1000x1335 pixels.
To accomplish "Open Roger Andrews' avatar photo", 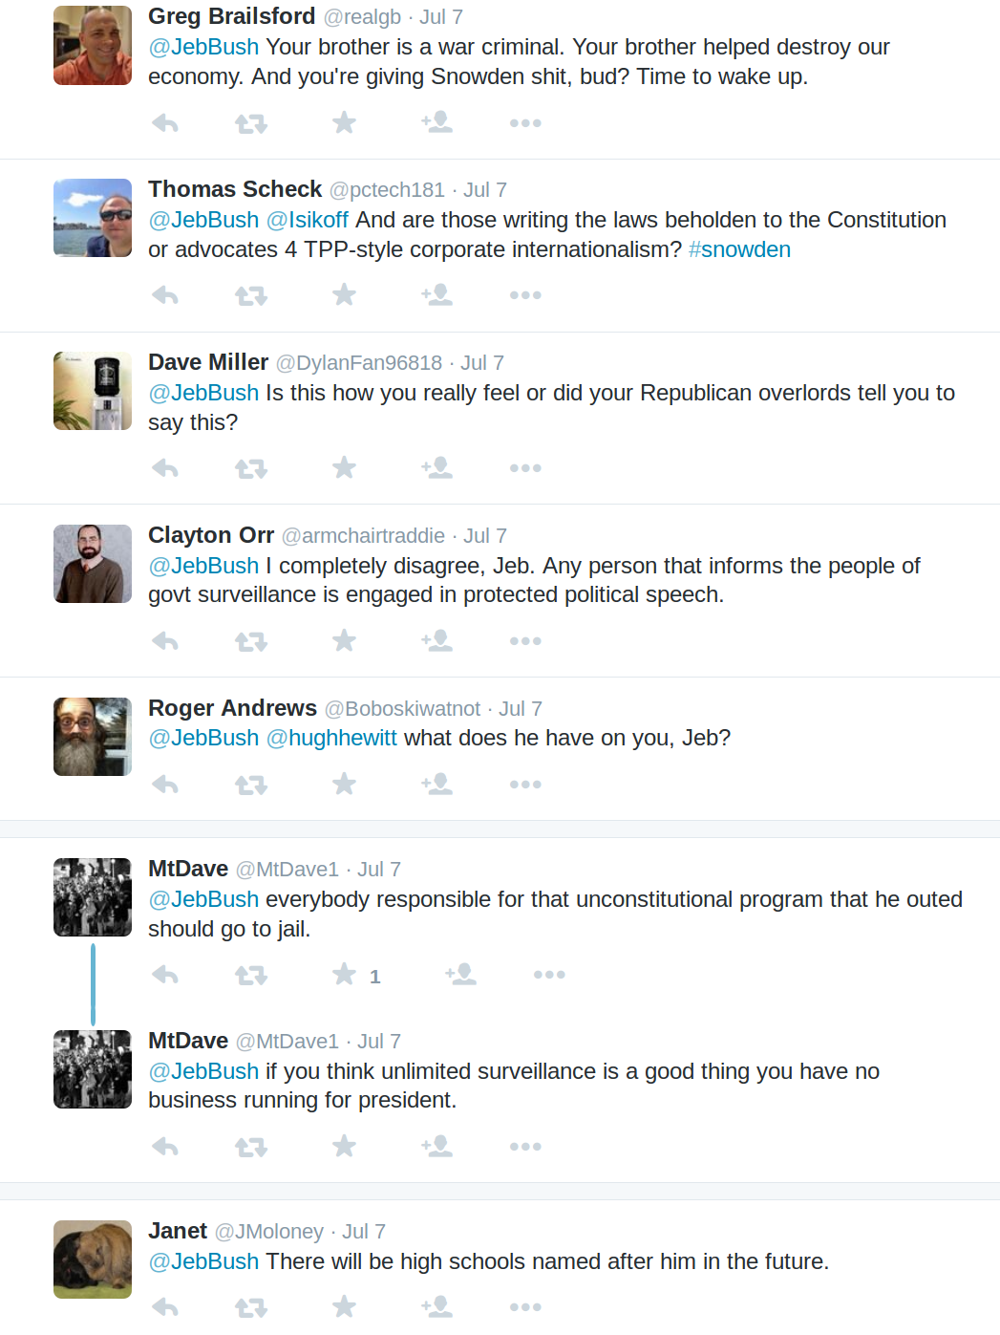I will point(93,737).
